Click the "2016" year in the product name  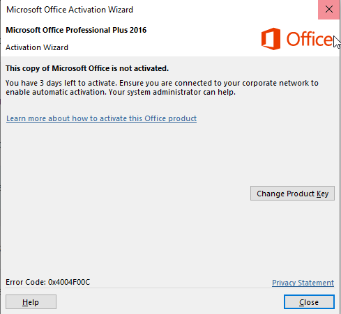click(138, 30)
